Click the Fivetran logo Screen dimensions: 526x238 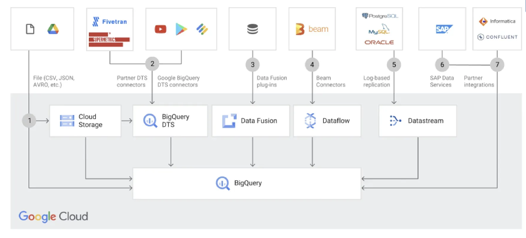110,22
